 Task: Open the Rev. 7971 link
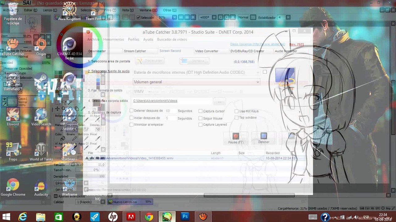click(297, 44)
